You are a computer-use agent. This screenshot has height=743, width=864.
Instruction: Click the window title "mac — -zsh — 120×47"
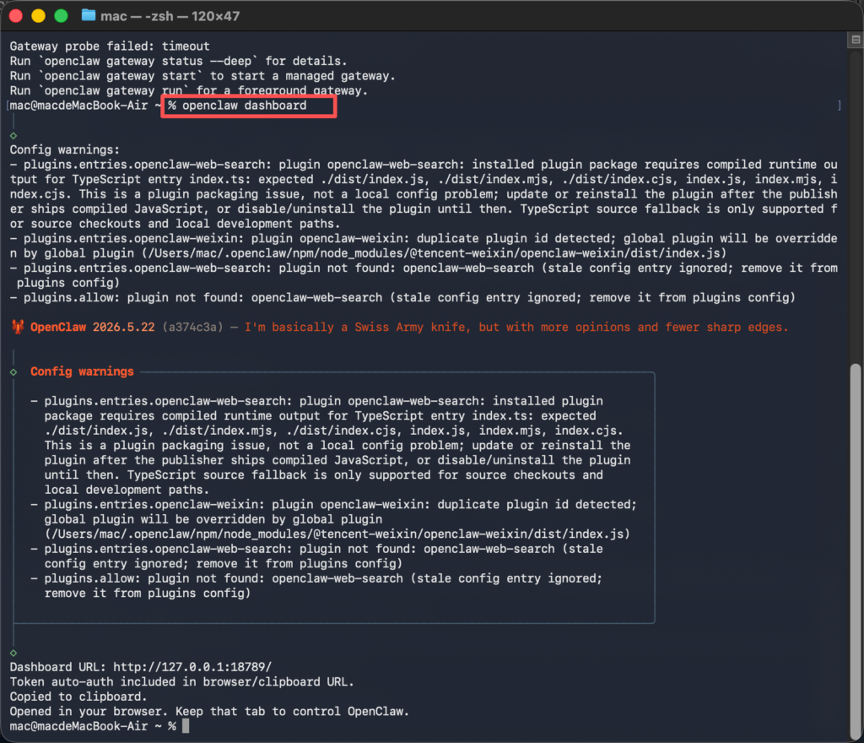[x=170, y=16]
